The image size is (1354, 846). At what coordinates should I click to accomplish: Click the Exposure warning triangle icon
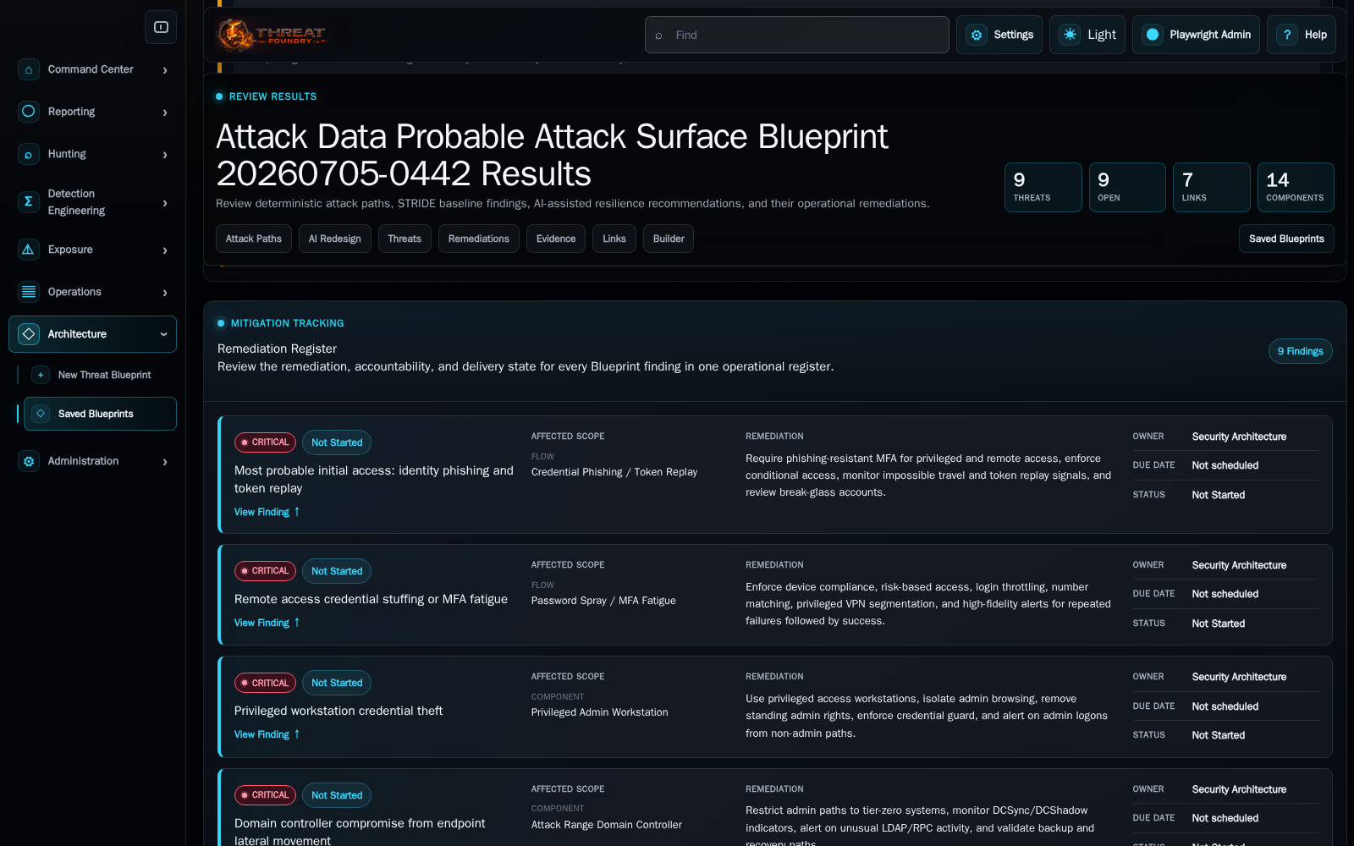[29, 250]
